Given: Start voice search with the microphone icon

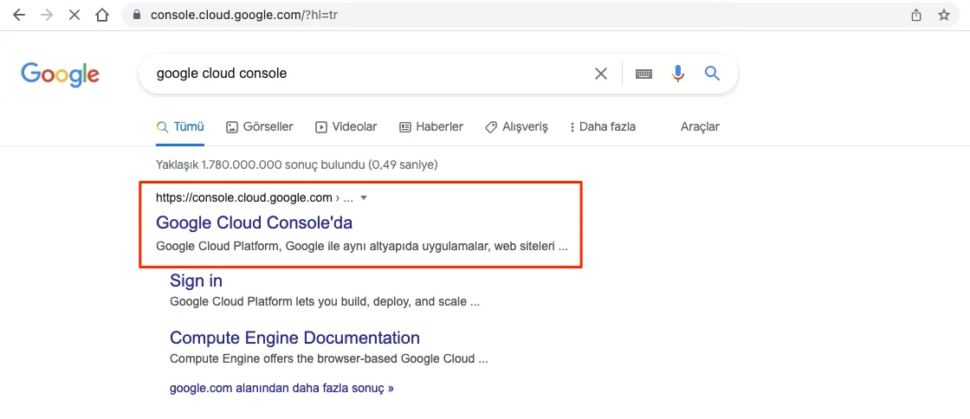Looking at the screenshot, I should [x=678, y=74].
